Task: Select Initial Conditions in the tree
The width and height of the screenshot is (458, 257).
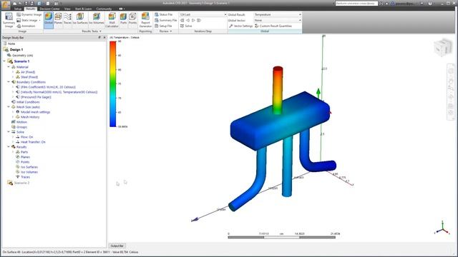Action: coord(28,102)
